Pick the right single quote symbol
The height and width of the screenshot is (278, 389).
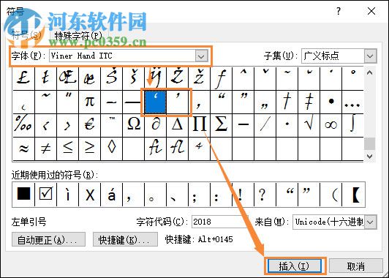point(177,102)
